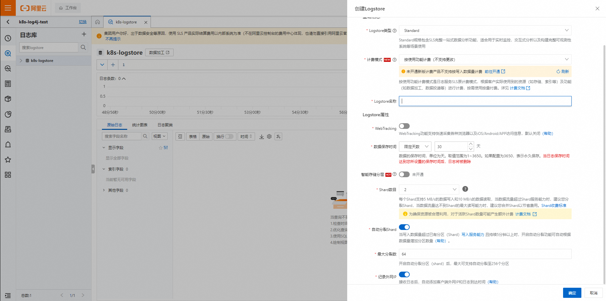The width and height of the screenshot is (606, 301).
Task: Click the 数据加工 button
Action: pos(159,52)
